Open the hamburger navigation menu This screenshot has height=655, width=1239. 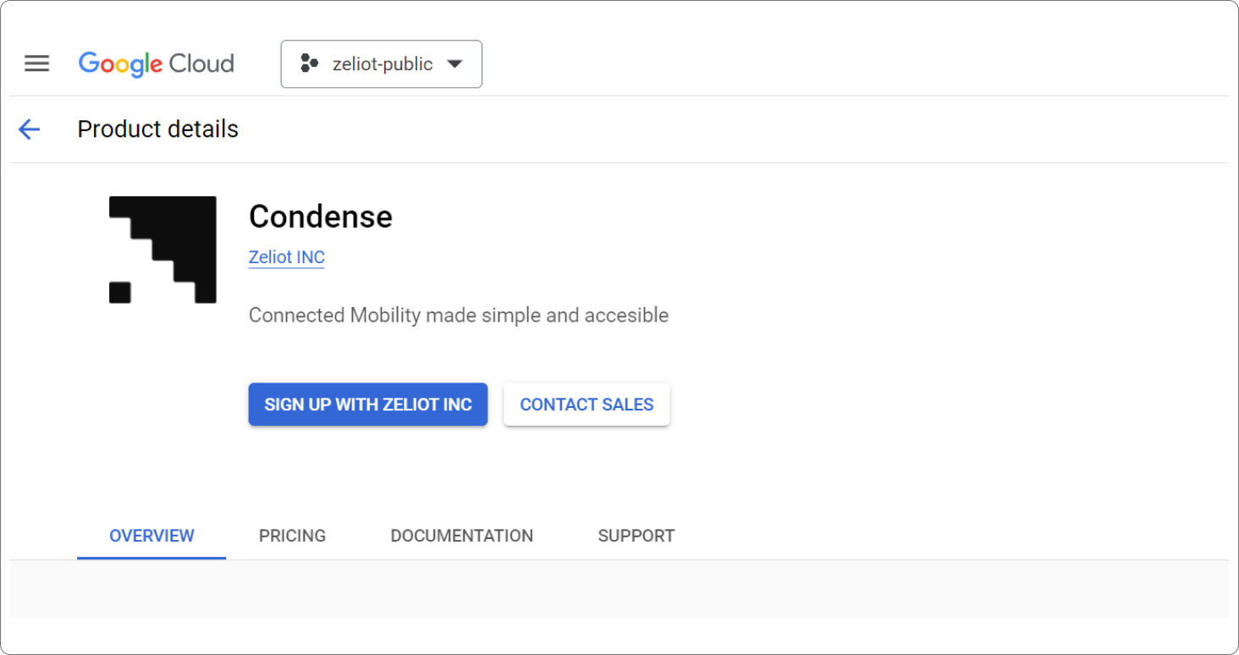tap(36, 63)
